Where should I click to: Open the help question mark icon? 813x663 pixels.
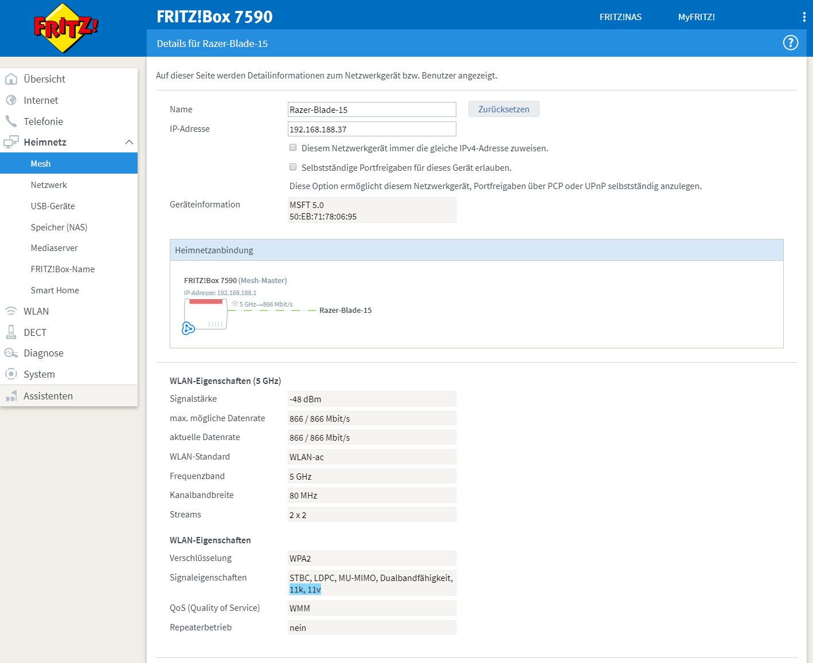click(x=791, y=43)
